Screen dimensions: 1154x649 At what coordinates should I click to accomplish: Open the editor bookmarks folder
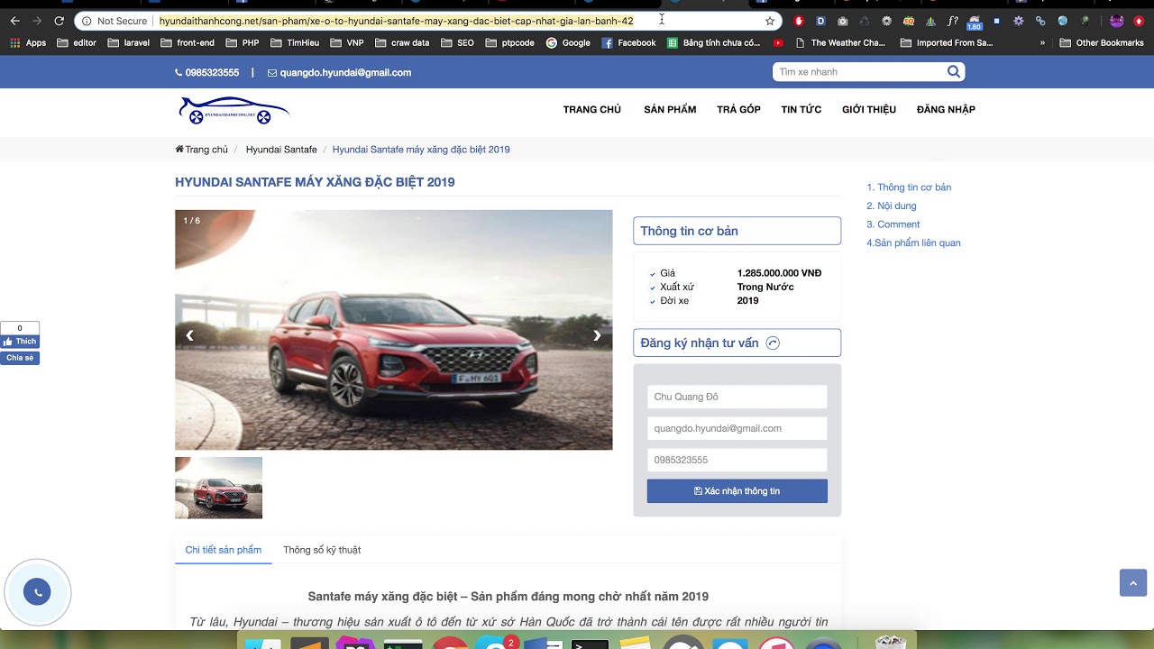click(77, 42)
